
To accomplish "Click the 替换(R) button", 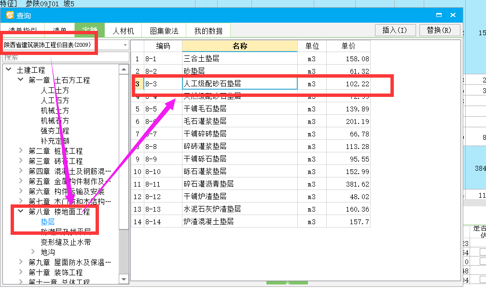I will tap(439, 30).
